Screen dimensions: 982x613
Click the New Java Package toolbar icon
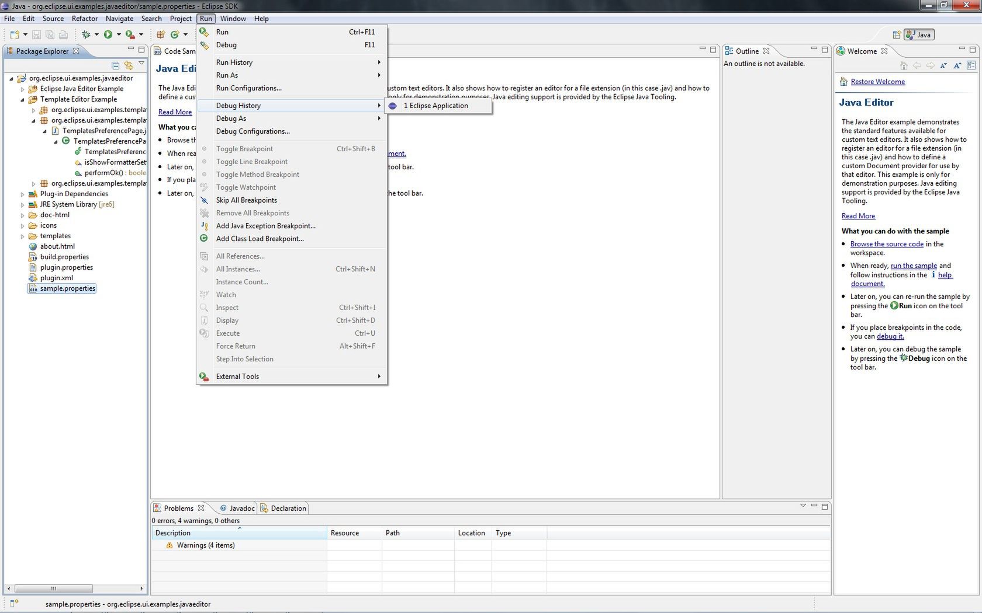click(x=161, y=34)
